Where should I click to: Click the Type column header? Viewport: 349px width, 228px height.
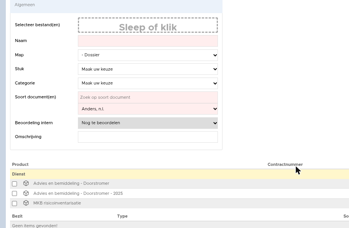(122, 216)
